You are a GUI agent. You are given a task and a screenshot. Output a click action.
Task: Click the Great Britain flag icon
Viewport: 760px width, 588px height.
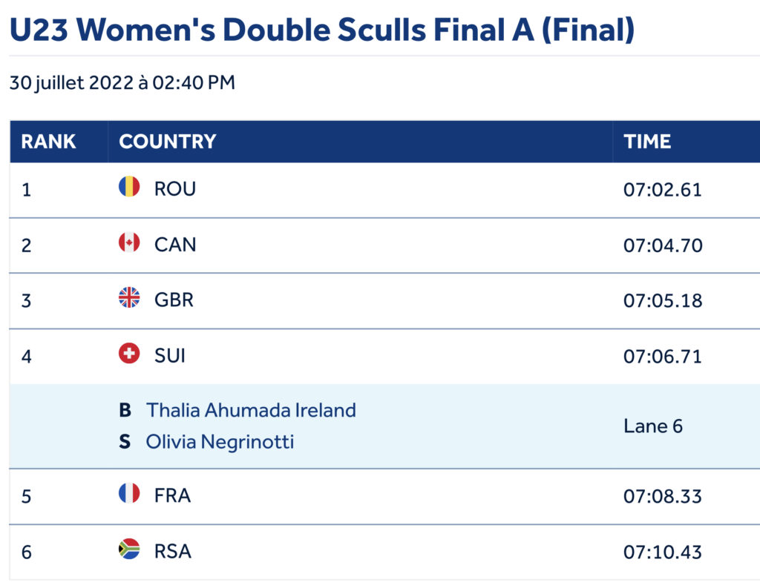(129, 298)
